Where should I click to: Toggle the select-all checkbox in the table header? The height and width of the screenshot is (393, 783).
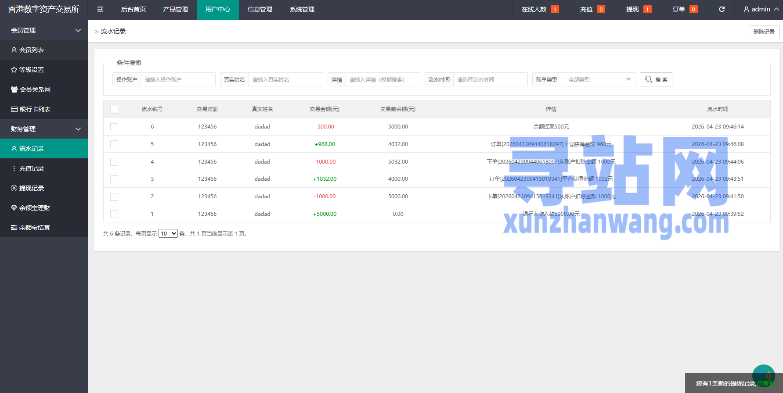point(114,109)
